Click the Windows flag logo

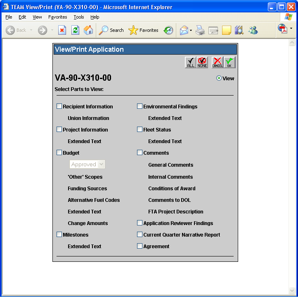289,17
